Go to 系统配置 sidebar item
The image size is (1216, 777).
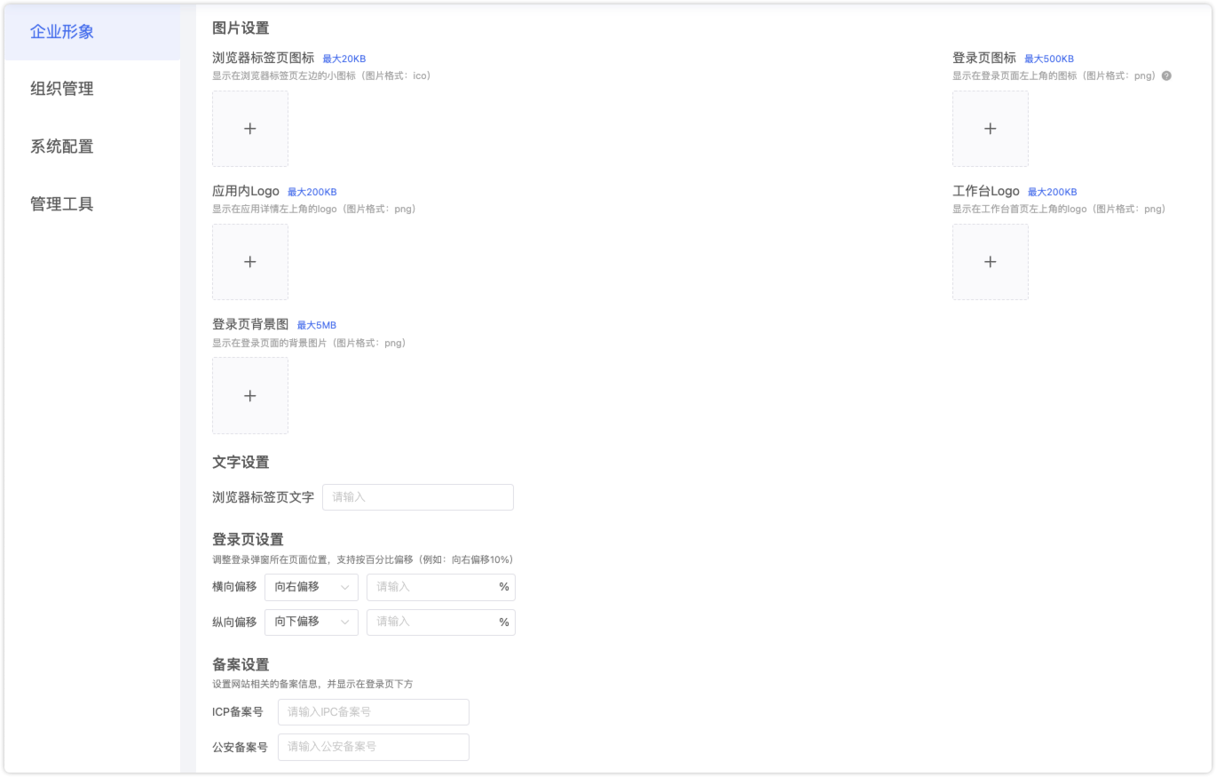[x=62, y=147]
